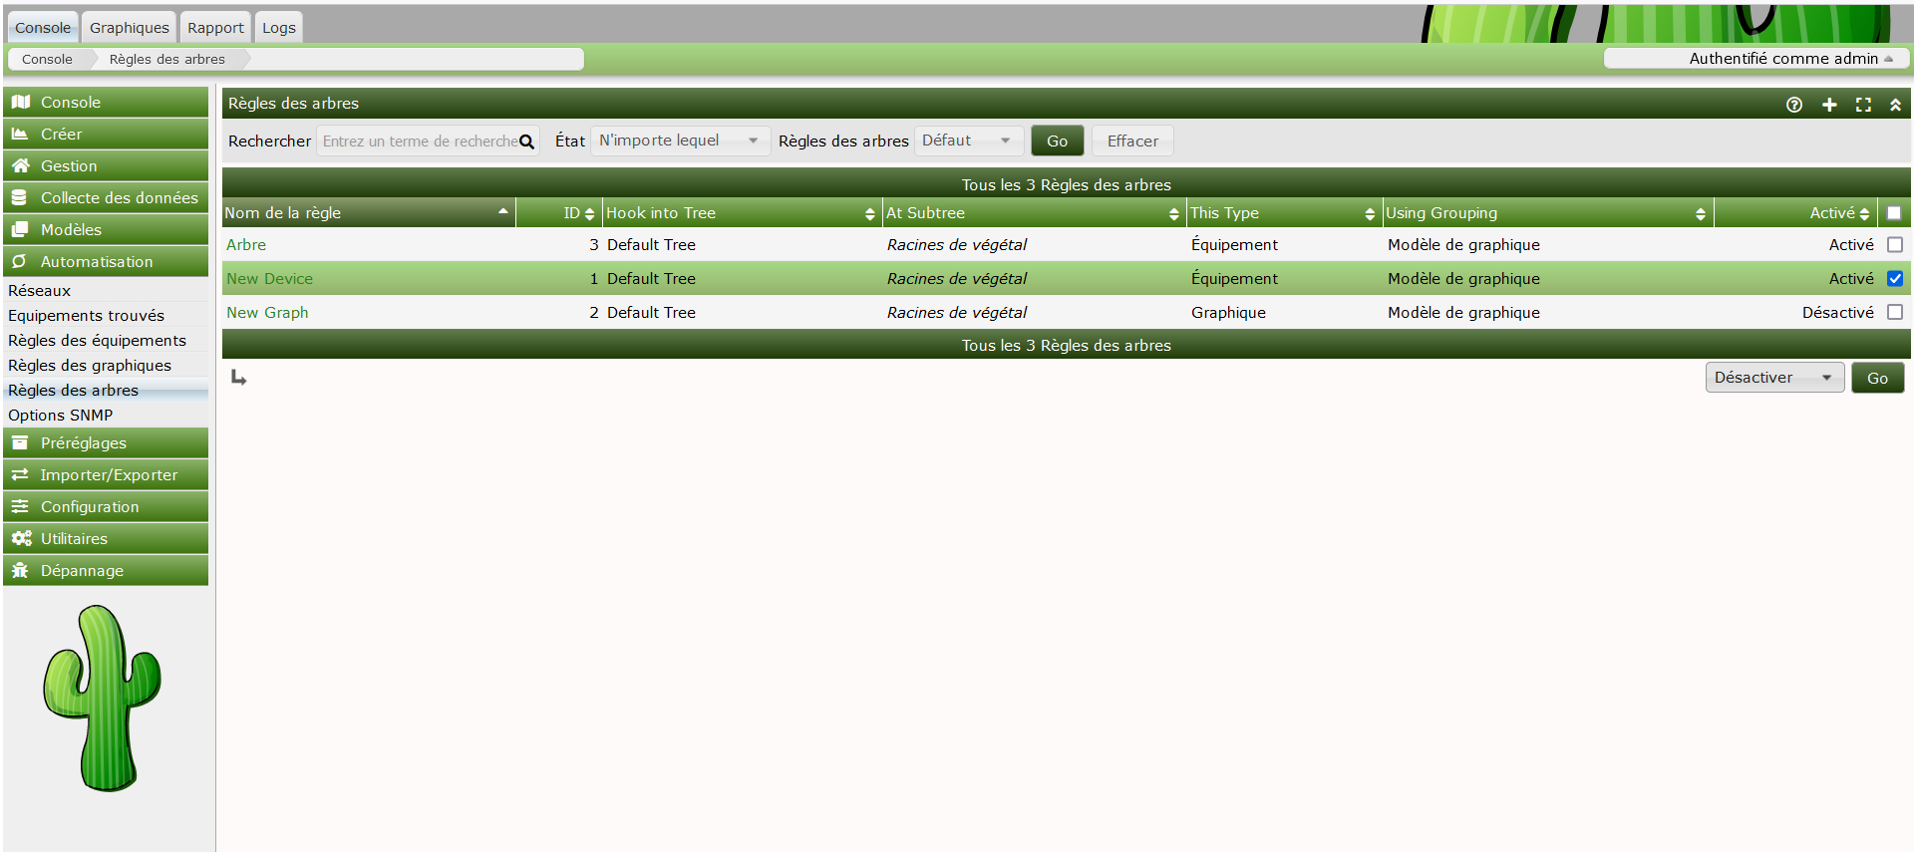Click the Cactus logo image

(102, 698)
